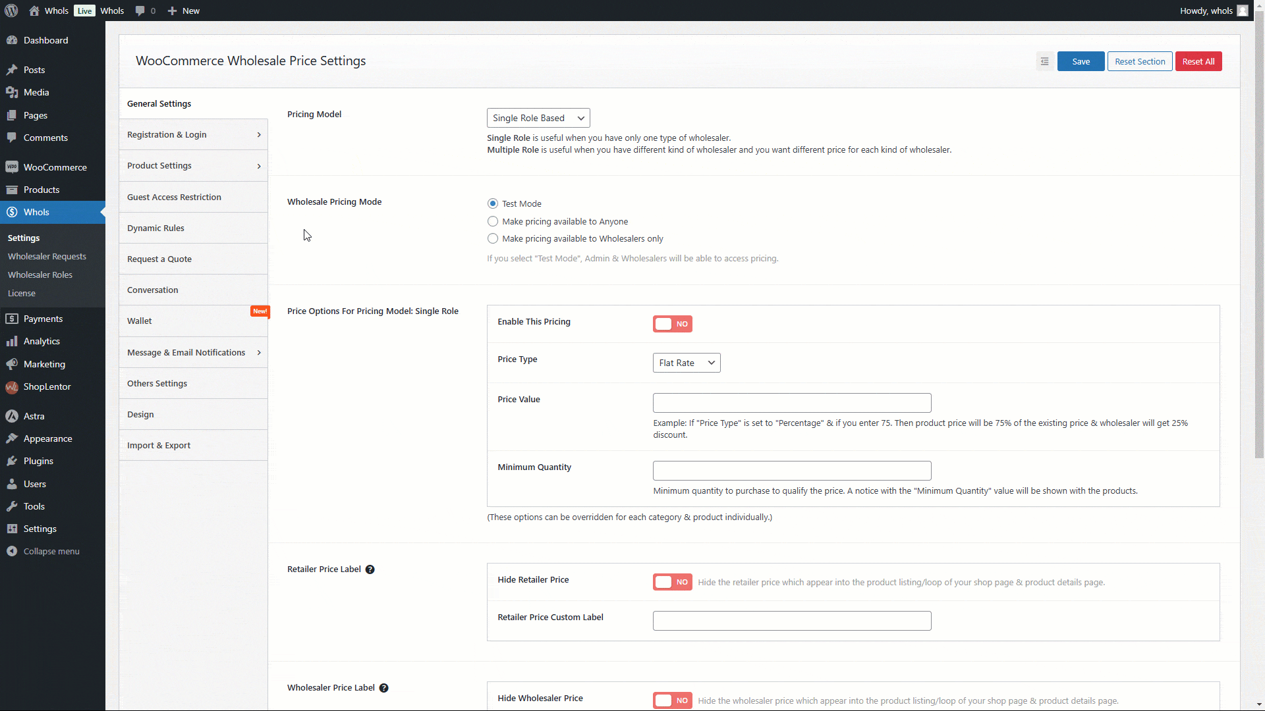Image resolution: width=1265 pixels, height=711 pixels.
Task: Click the Dashboard icon in sidebar
Action: click(x=13, y=40)
